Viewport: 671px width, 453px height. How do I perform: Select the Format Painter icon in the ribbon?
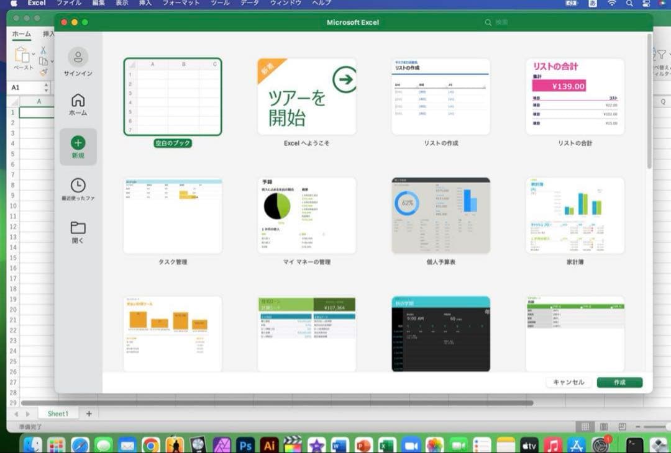pos(43,72)
